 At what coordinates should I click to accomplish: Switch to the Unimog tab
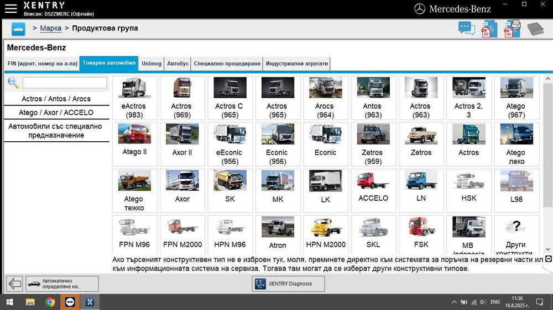pos(152,63)
